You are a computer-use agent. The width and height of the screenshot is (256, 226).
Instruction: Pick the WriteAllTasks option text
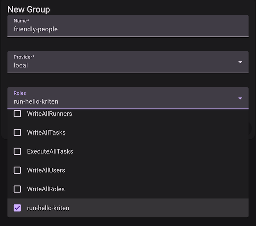[x=46, y=132]
